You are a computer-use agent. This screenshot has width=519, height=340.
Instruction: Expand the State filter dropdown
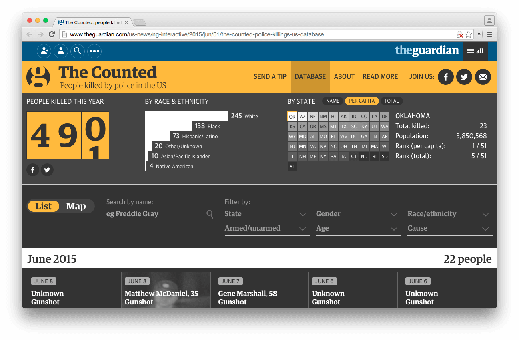267,214
